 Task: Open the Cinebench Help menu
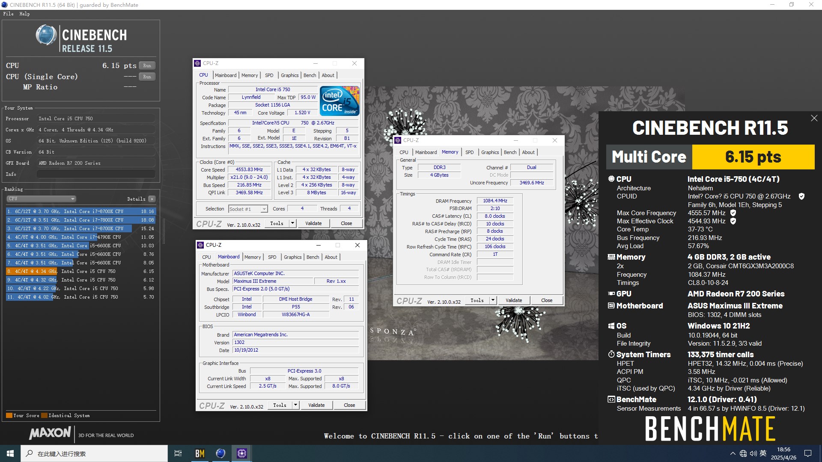click(24, 14)
